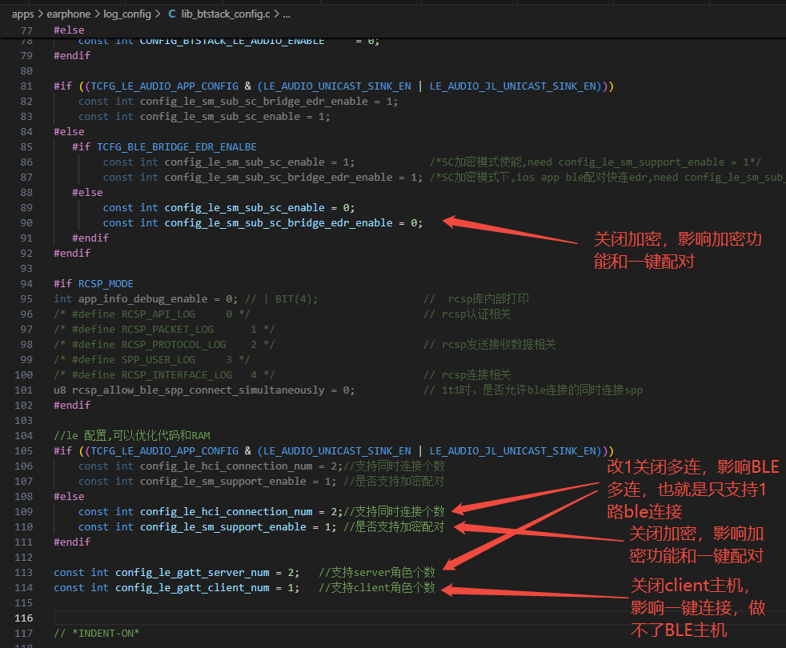
Task: Click config_le_hci_connection_num on line 109
Action: pyautogui.click(x=226, y=512)
